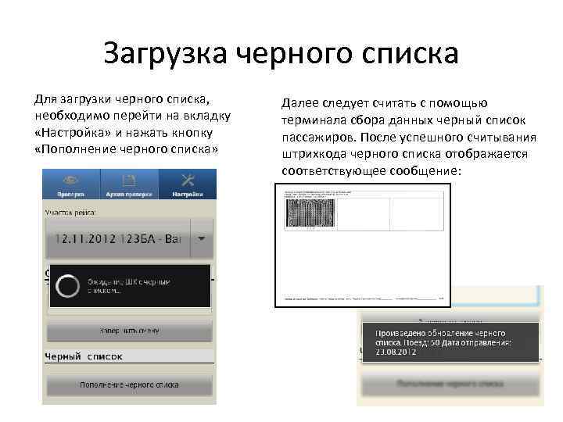Click the Завершить смену button
The height and width of the screenshot is (422, 563).
(129, 331)
